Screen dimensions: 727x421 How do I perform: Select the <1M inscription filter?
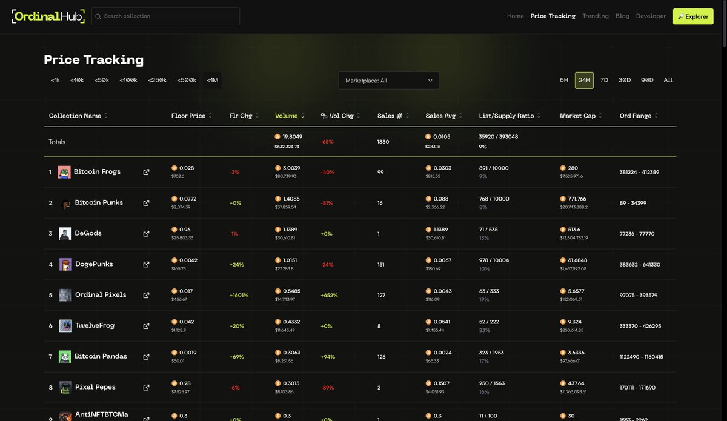pos(212,81)
